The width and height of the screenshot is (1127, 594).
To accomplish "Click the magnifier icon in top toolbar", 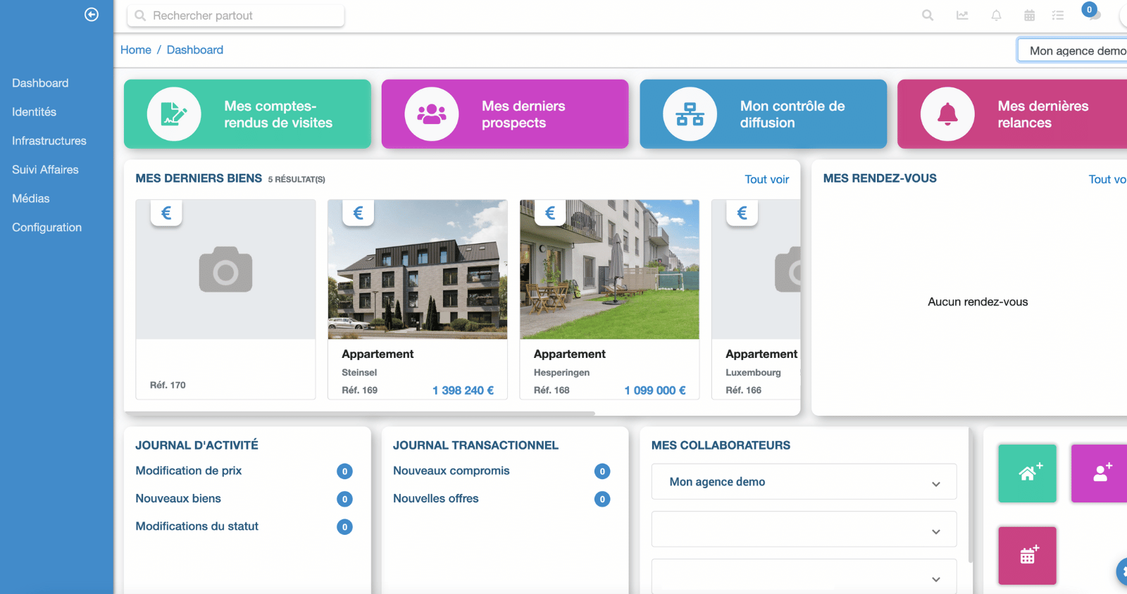I will pos(928,16).
